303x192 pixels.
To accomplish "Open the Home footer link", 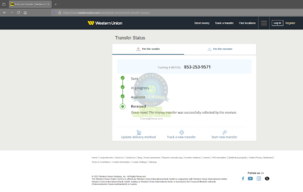I will pyautogui.click(x=94, y=157).
